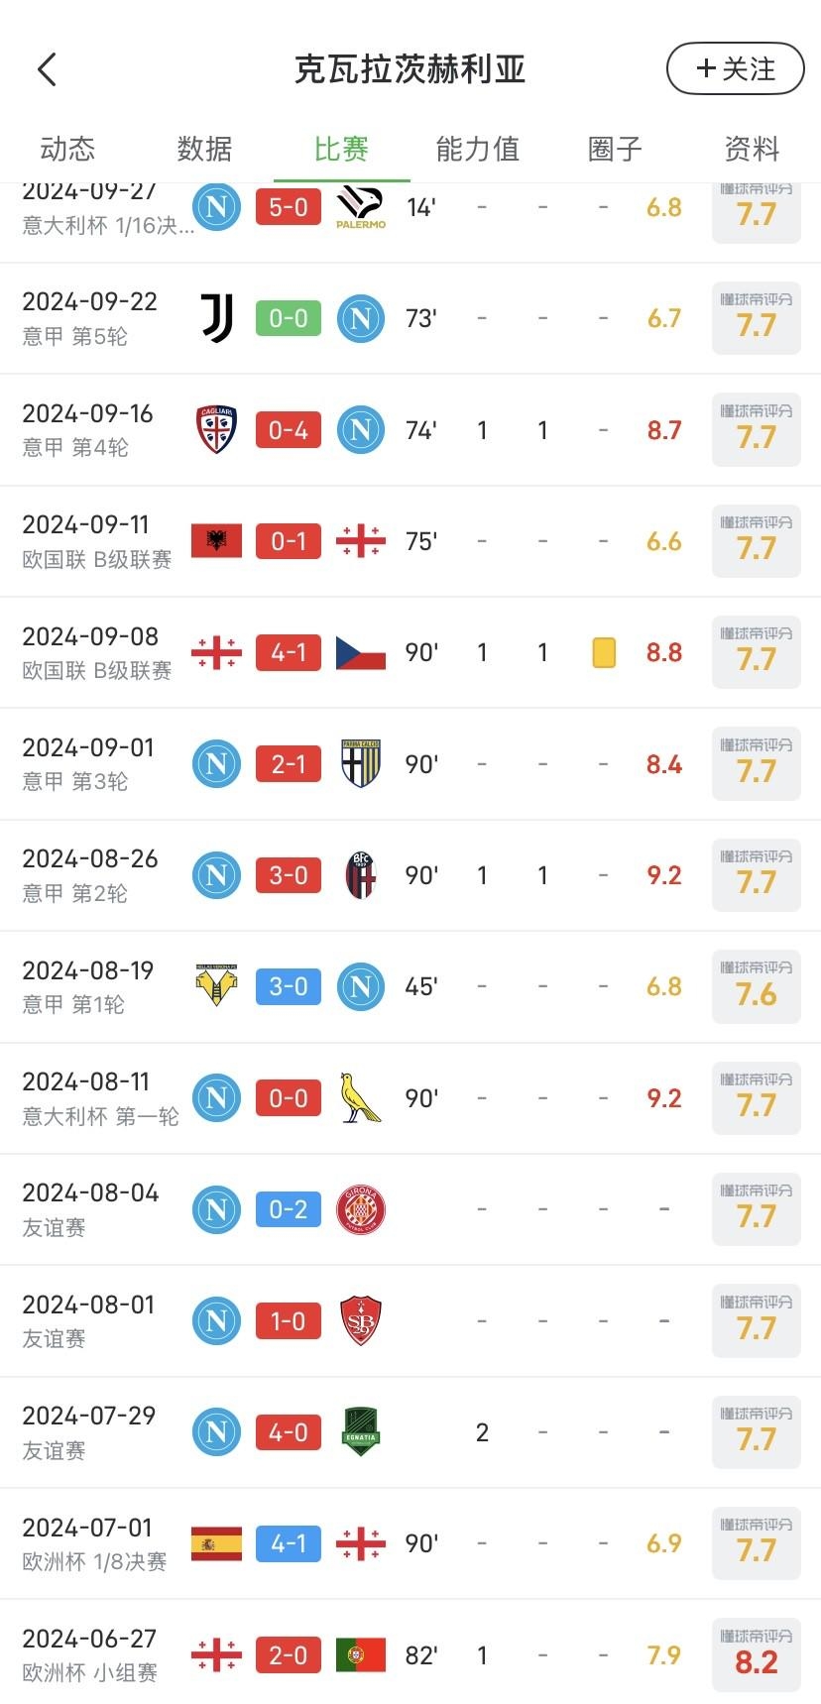Tap the Albania flag icon

click(x=216, y=541)
